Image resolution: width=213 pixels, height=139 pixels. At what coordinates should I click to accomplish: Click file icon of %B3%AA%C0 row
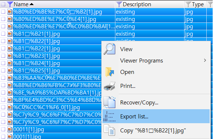10,78
